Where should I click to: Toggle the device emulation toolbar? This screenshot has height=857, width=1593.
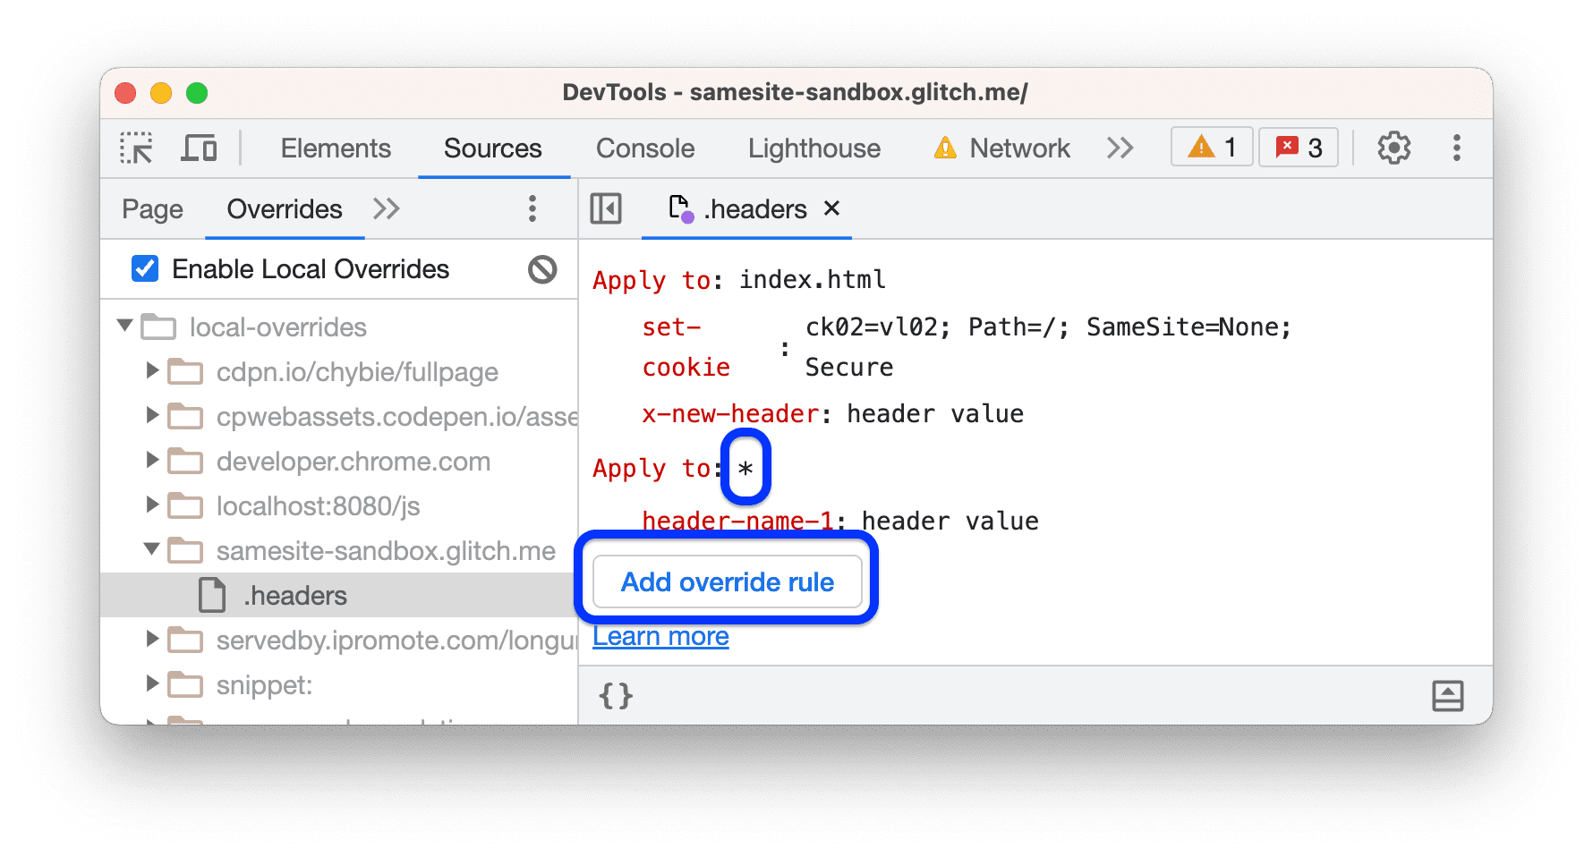[199, 148]
